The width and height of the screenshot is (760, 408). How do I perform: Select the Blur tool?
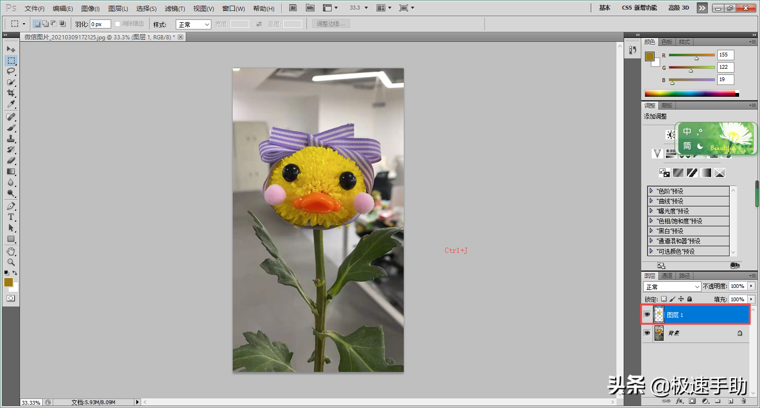tap(11, 182)
